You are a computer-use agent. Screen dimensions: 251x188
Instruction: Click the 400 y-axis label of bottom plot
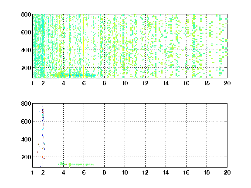tap(26, 139)
